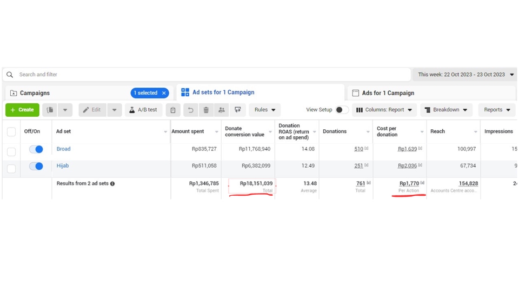Click the total cost per donation Rp1,770

coord(409,183)
